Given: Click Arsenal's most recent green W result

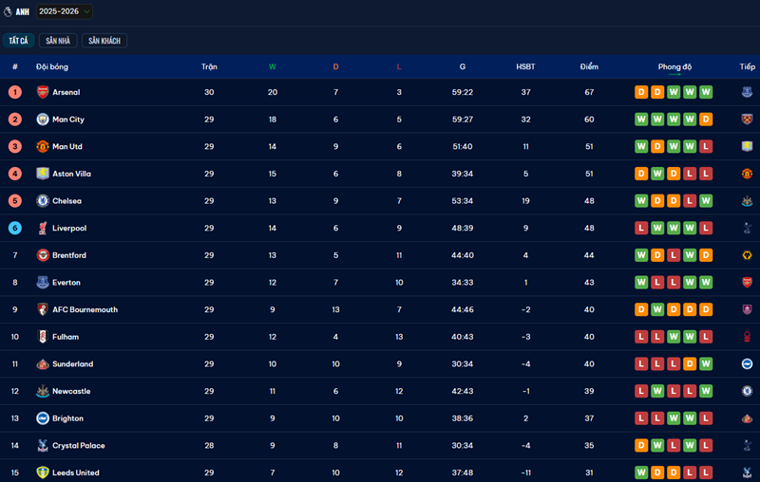Looking at the screenshot, I should (x=705, y=92).
